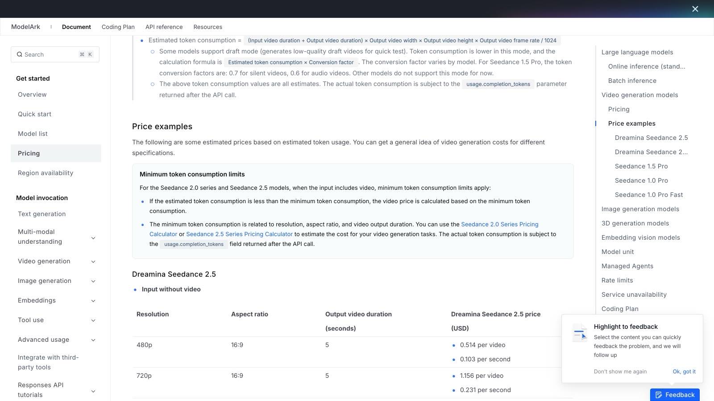Image resolution: width=714 pixels, height=401 pixels.
Task: Click the Dreamina Seedance 2.5 heading
Action: (x=174, y=274)
